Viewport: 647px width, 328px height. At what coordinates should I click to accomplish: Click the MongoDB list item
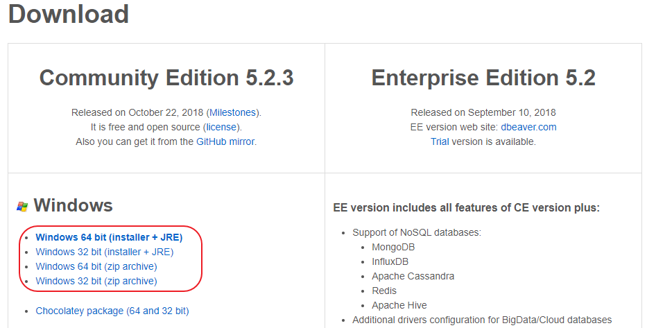click(393, 247)
